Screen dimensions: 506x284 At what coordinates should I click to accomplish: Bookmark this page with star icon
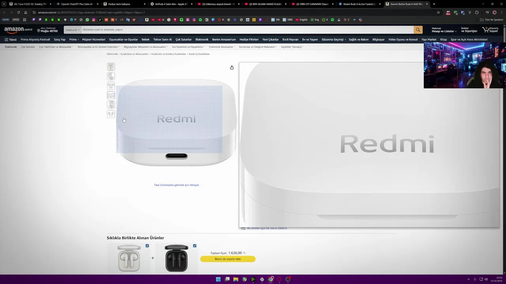tap(438, 12)
